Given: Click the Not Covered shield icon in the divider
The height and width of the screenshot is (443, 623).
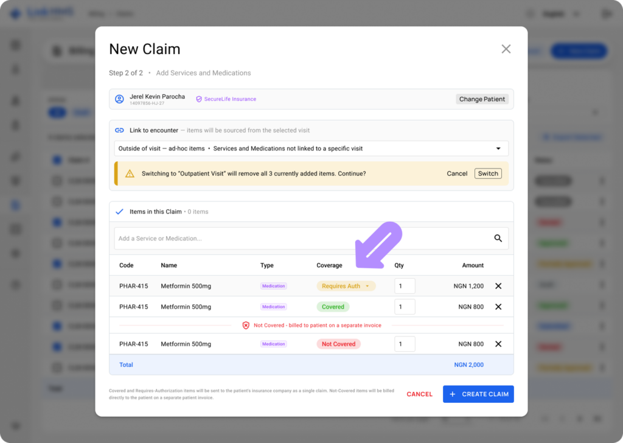Looking at the screenshot, I should tap(246, 326).
